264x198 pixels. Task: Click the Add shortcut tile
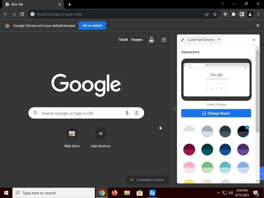click(101, 138)
